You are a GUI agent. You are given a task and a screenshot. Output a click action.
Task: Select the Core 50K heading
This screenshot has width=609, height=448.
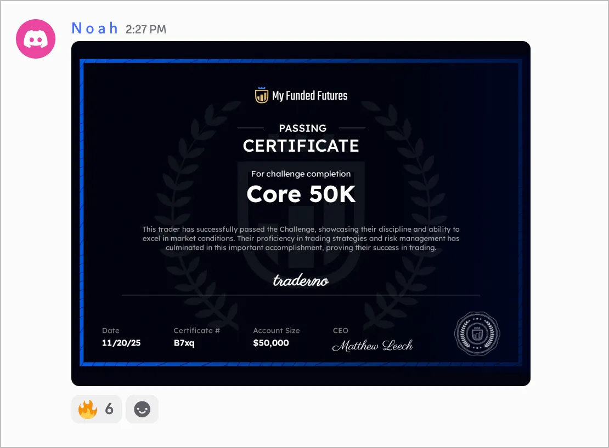301,194
